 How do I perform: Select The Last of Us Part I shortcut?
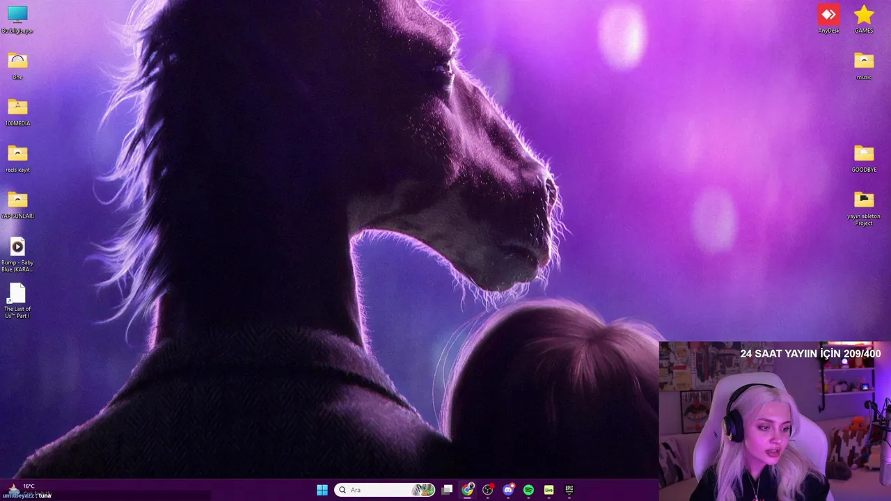[x=17, y=301]
